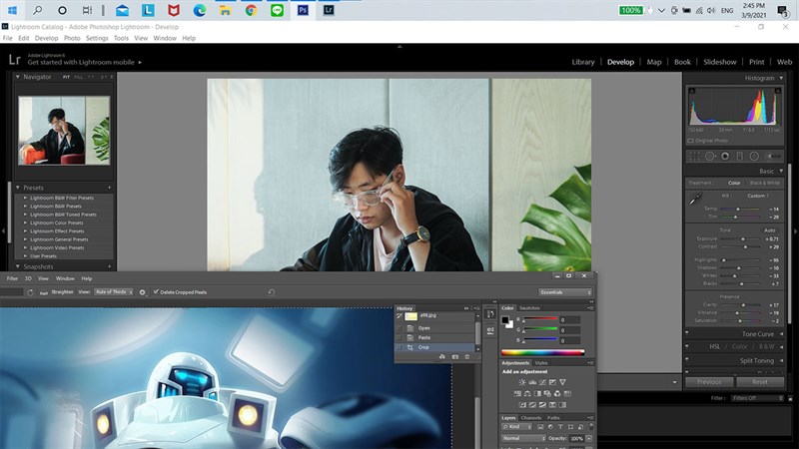This screenshot has height=449, width=799.
Task: Collapse the Histogram panel
Action: point(781,78)
